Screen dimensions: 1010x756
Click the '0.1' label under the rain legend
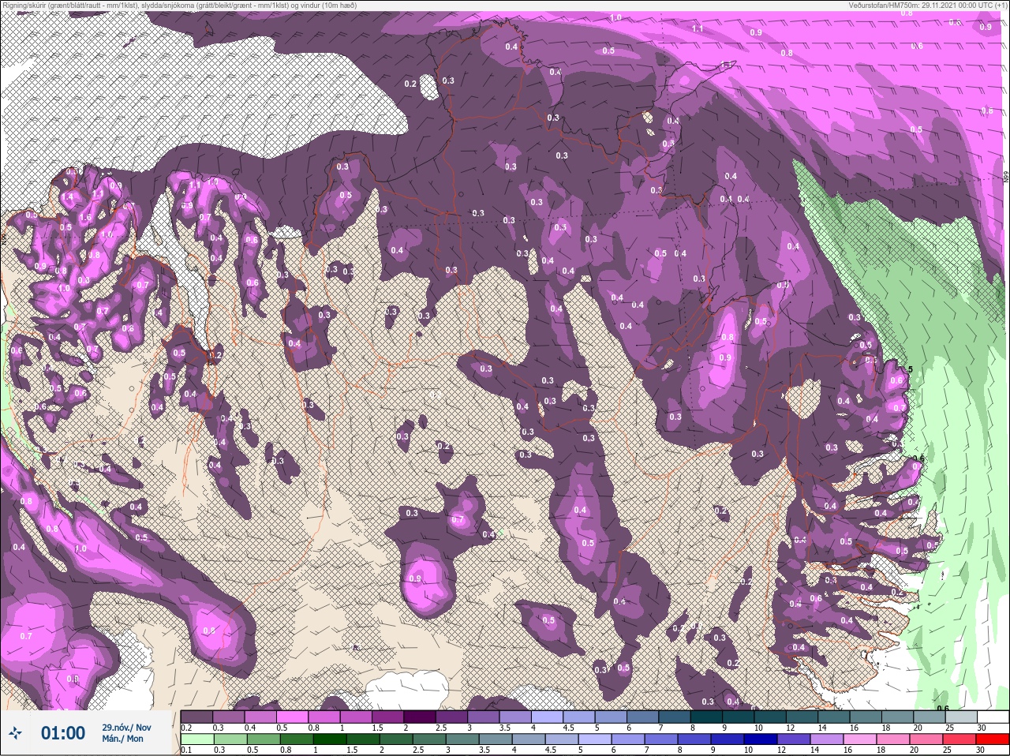pyautogui.click(x=186, y=750)
